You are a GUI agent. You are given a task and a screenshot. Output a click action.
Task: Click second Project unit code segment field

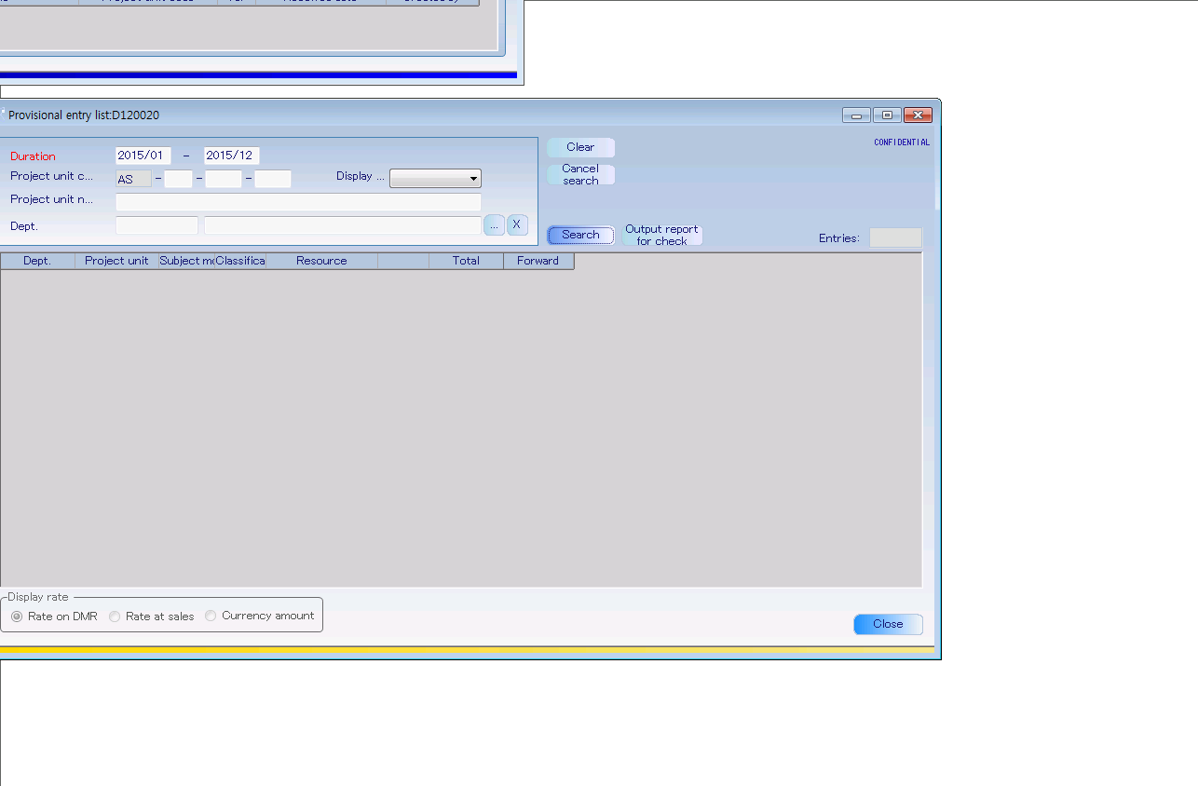pos(178,179)
